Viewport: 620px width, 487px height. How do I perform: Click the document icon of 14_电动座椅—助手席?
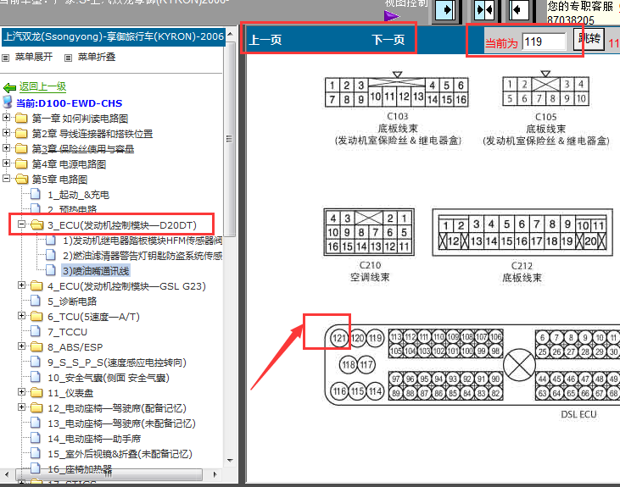coord(36,438)
